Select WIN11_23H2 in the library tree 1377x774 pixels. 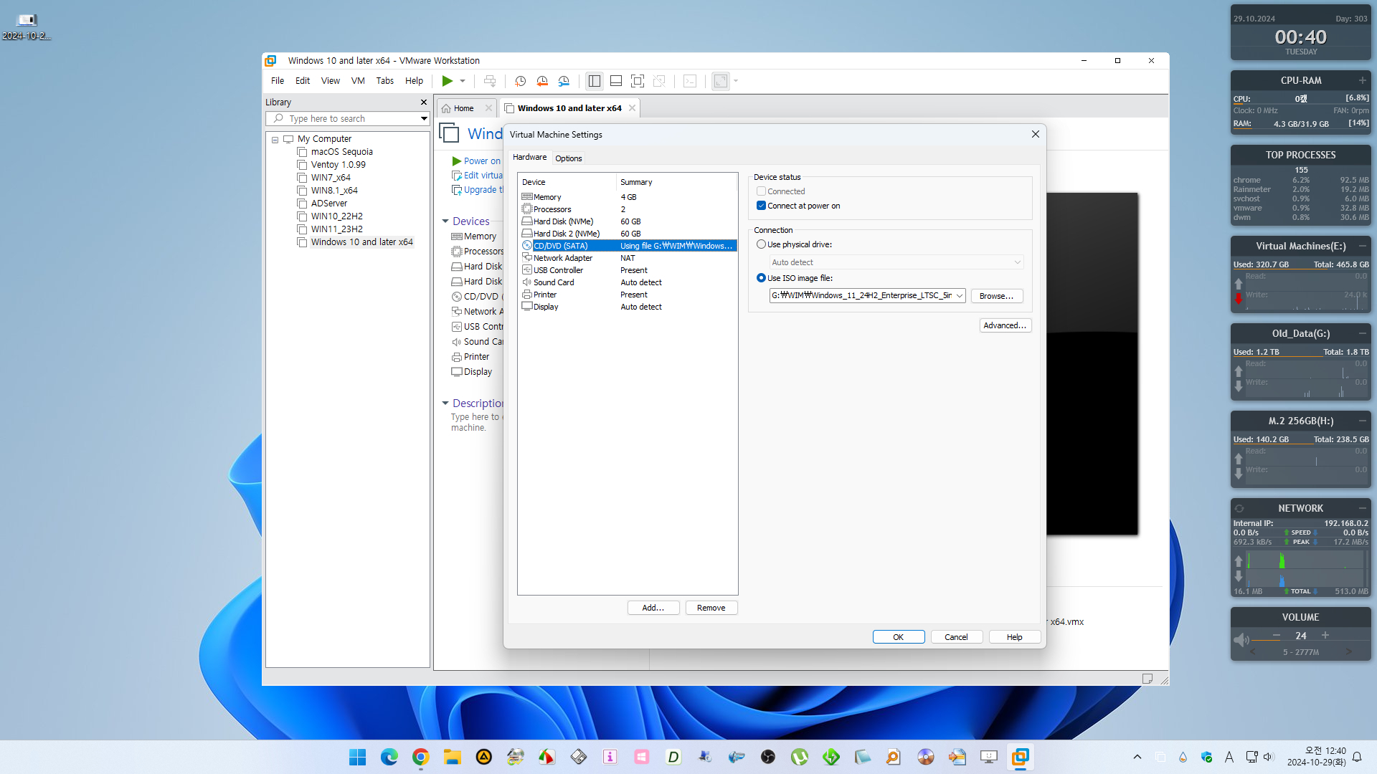336,229
